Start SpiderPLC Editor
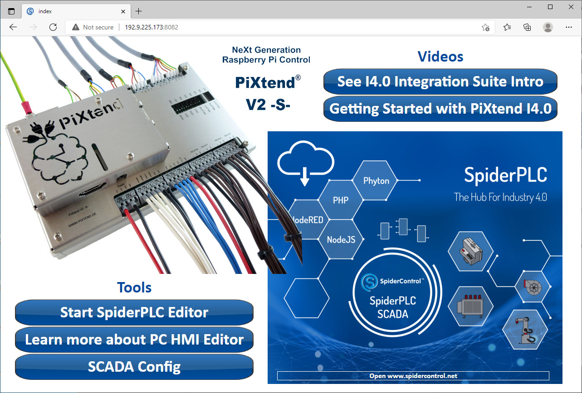The height and width of the screenshot is (393, 582). (134, 312)
